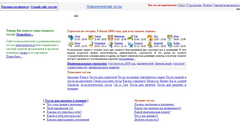
Task: Open Личность tests category
Action: pos(152,81)
